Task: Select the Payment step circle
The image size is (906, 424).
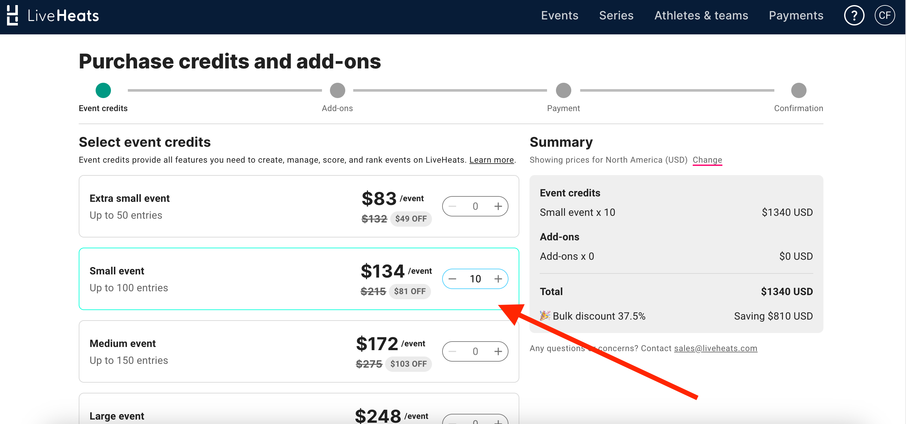Action: coord(563,91)
